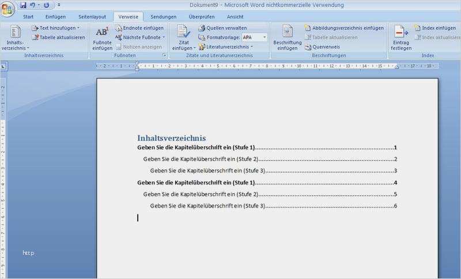
Task: Open the Inhaltsverzeichnis gallery button
Action: (15, 38)
